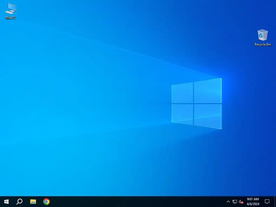The image size is (276, 207).
Task: Show hidden system tray icons
Action: tap(228, 202)
